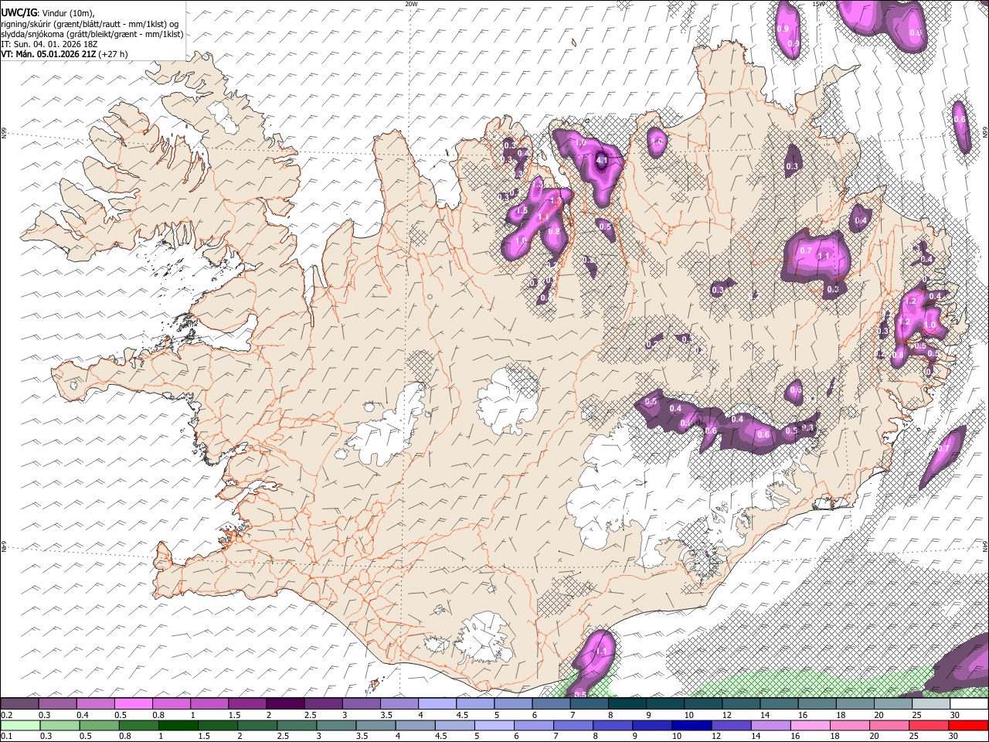Click the 4.1 precipitation value on the map
Image resolution: width=989 pixels, height=742 pixels.
point(602,161)
